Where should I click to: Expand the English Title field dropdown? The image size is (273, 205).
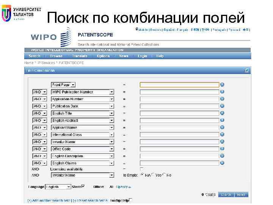tap(83, 114)
